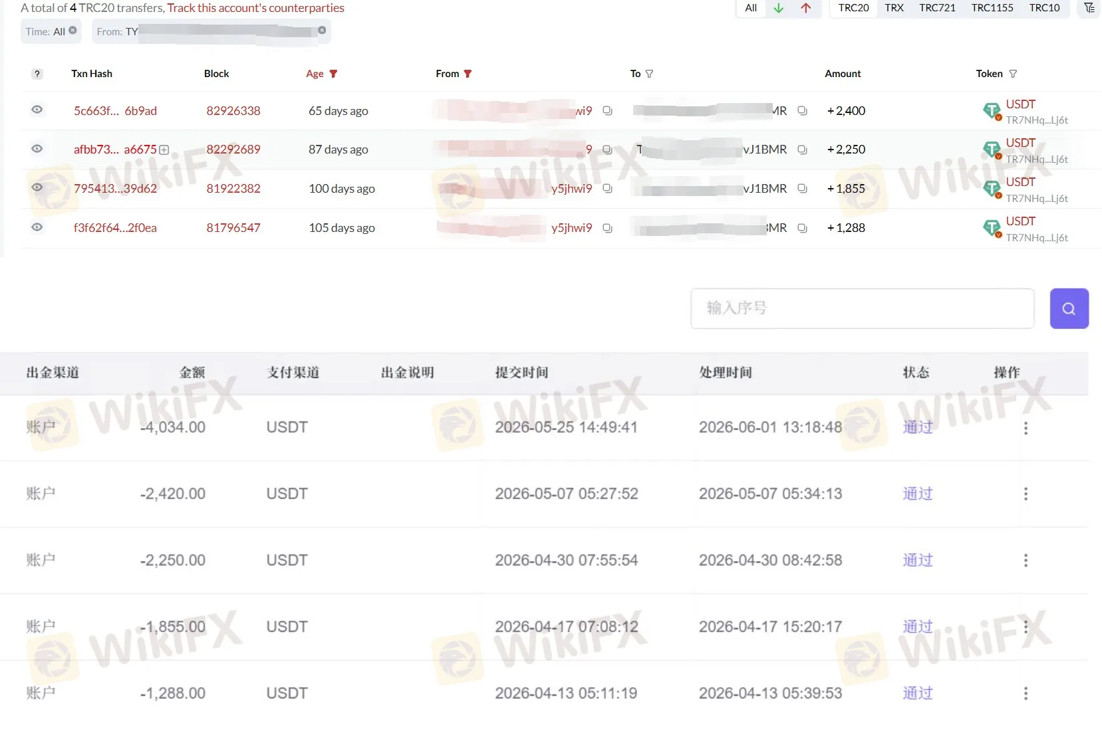Open the Age column filter
Image resolution: width=1102 pixels, height=755 pixels.
(334, 74)
